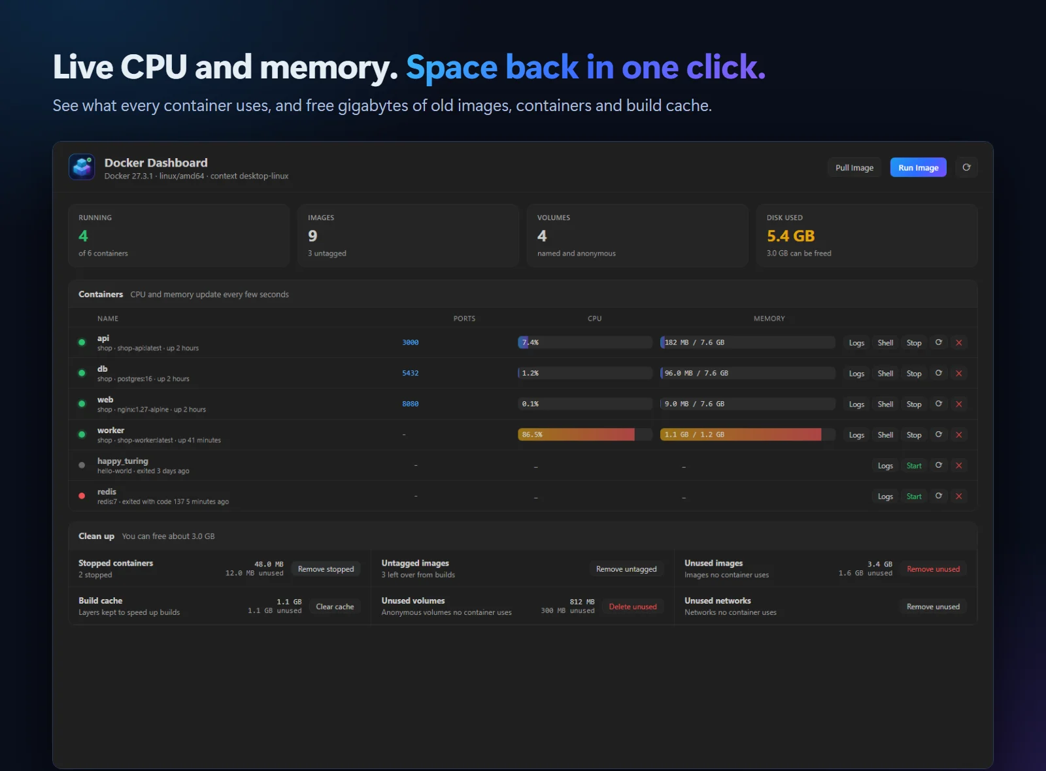Click the red status dot for redis
The width and height of the screenshot is (1046, 771).
(82, 496)
